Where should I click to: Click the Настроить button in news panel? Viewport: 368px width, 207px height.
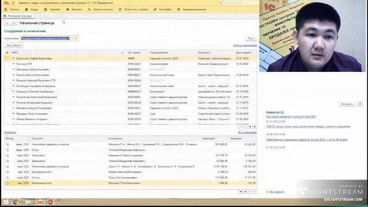click(347, 103)
